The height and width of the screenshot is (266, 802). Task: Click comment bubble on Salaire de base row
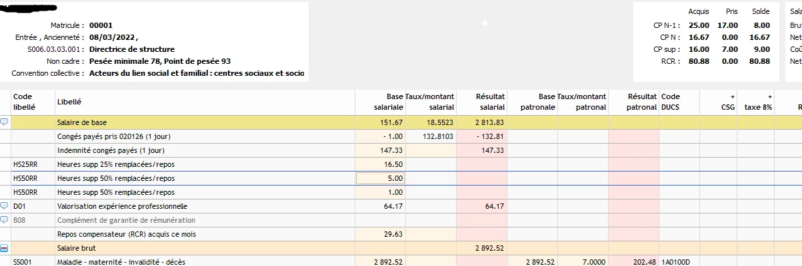(x=5, y=122)
